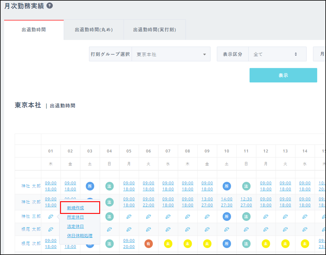Select the 出退勤時間 tab
The image size is (326, 255).
[34, 30]
